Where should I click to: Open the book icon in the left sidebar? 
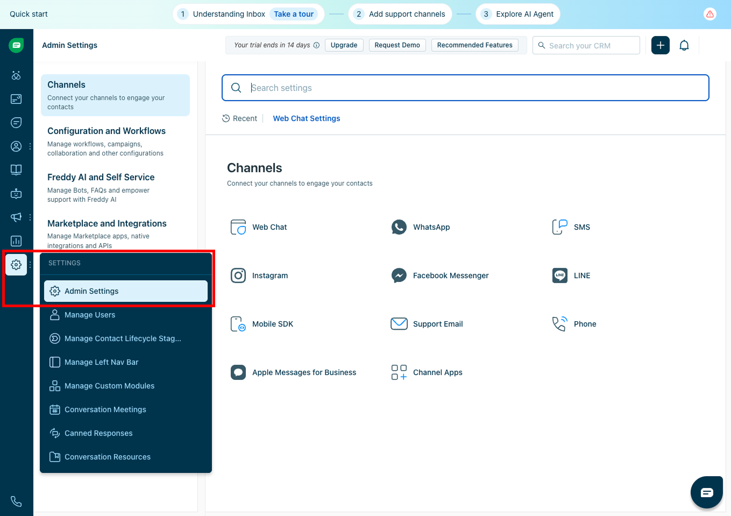[x=16, y=170]
